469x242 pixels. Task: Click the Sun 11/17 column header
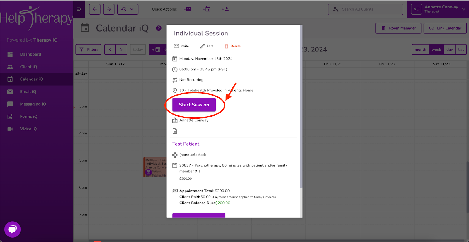point(115,64)
